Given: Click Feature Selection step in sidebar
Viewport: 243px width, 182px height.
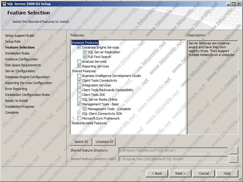Looking at the screenshot, I should coord(20,47).
